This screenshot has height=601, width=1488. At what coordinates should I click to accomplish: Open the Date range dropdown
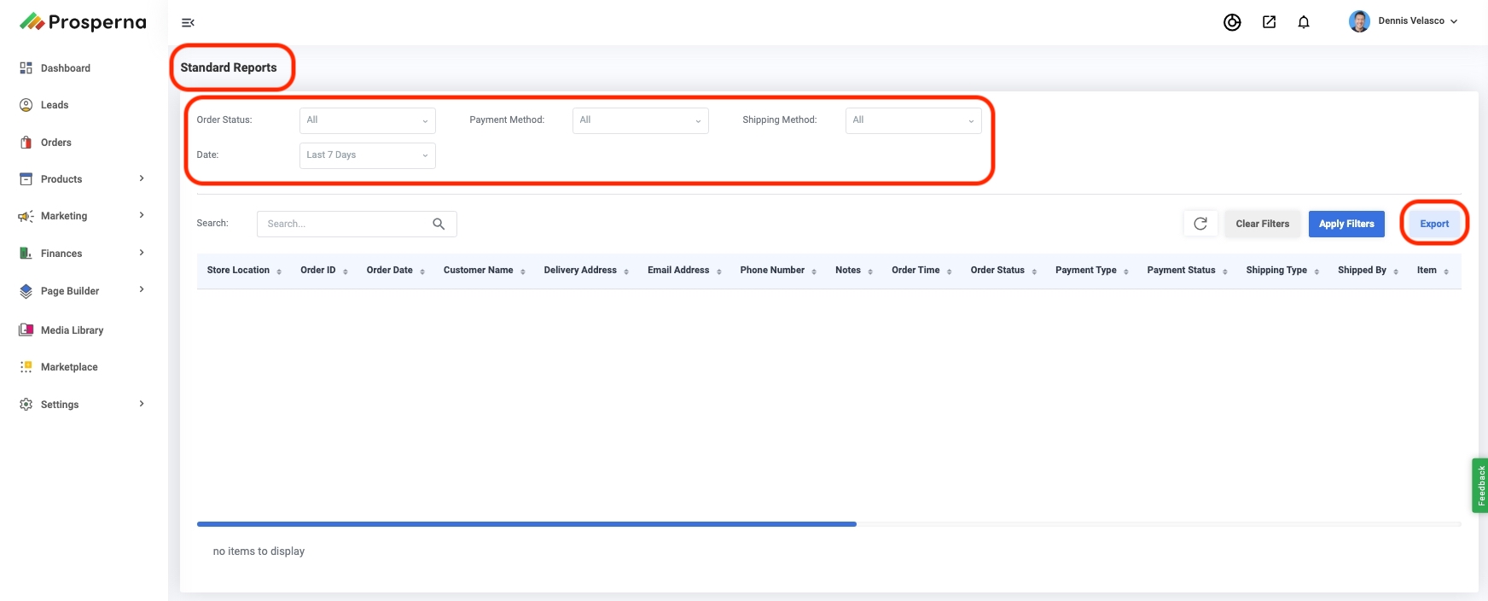click(x=367, y=155)
